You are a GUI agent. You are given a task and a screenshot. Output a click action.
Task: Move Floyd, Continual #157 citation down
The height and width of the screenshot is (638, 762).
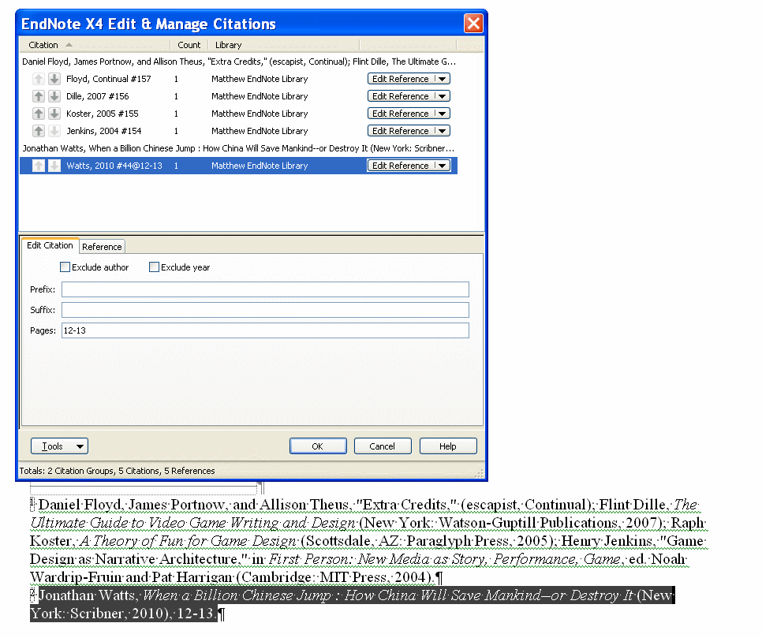pyautogui.click(x=54, y=79)
